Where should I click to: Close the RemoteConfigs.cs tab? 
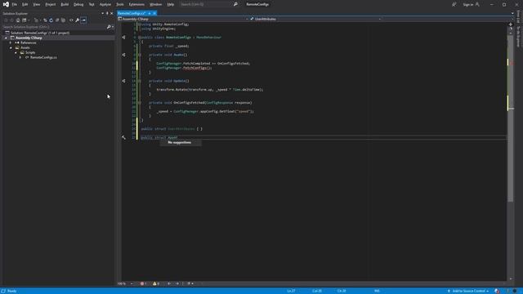tap(154, 13)
